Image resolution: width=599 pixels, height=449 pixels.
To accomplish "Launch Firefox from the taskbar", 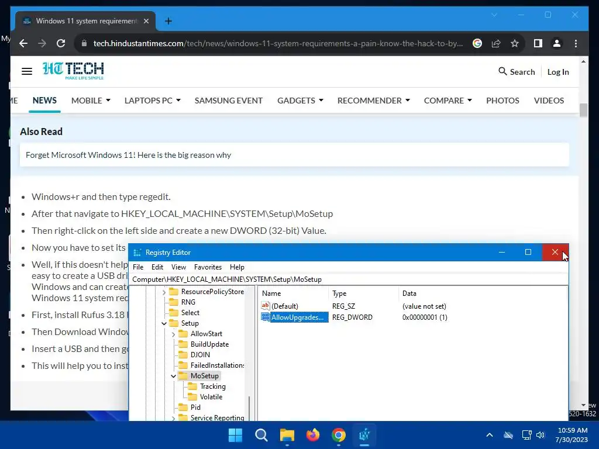I will tap(313, 435).
